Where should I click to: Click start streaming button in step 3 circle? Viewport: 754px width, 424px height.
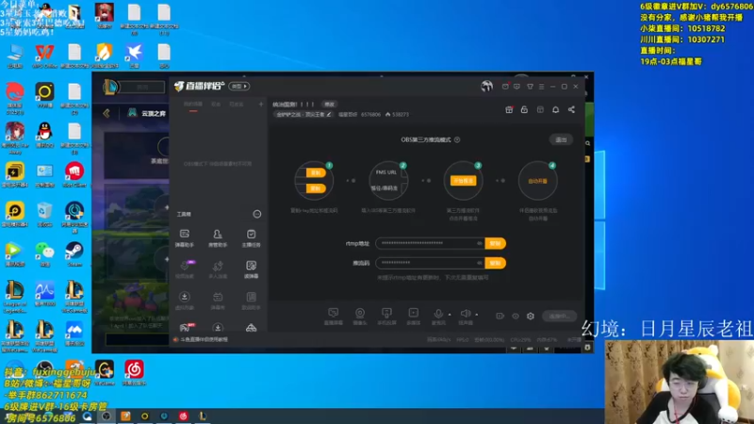(x=463, y=181)
